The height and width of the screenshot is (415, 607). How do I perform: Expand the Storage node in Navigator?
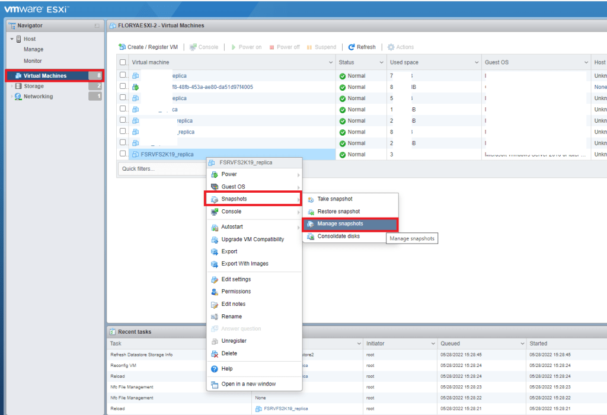(11, 87)
